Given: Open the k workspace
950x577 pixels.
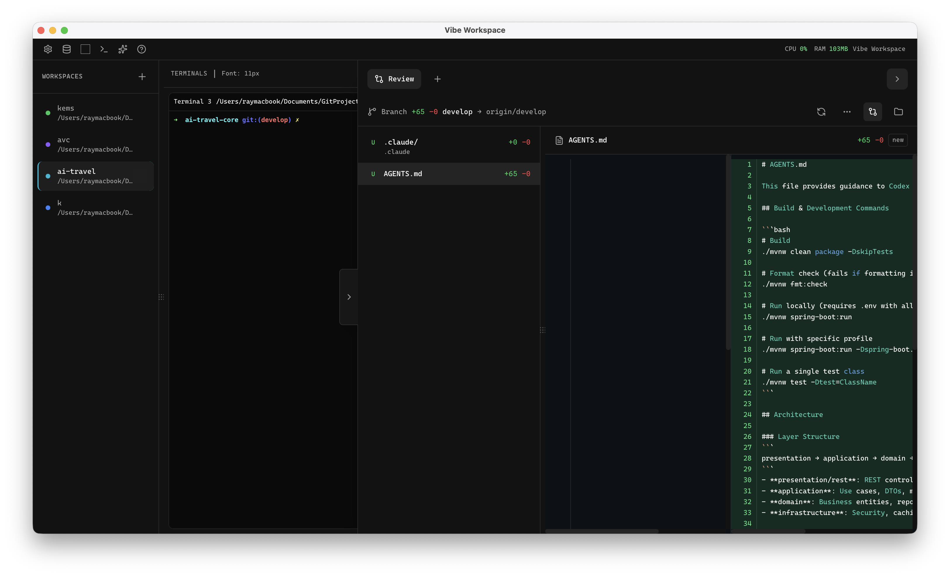Looking at the screenshot, I should [96, 207].
